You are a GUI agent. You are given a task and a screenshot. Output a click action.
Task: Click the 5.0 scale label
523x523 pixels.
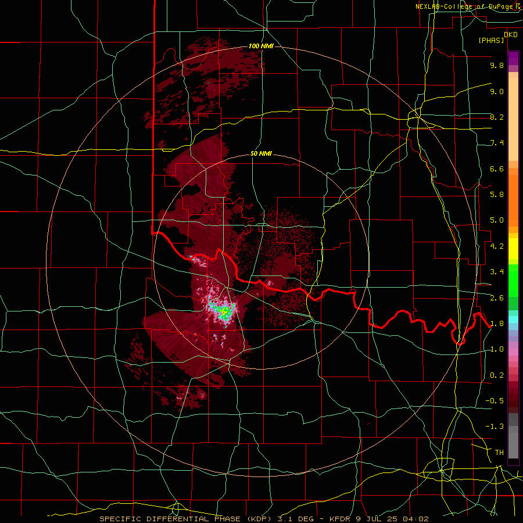coord(497,220)
